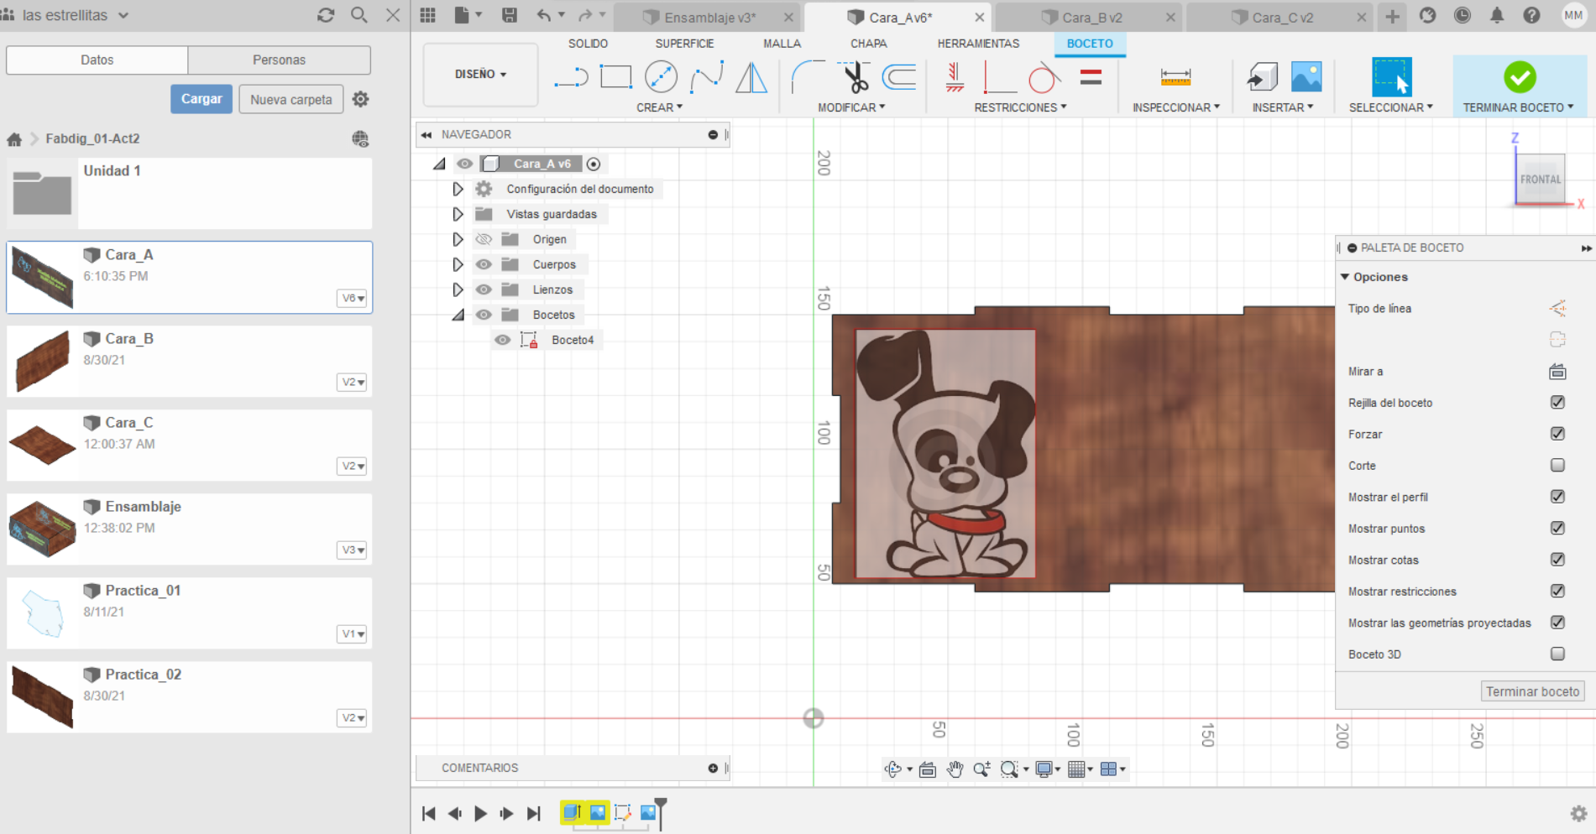Select the Offset tool

[x=899, y=78]
